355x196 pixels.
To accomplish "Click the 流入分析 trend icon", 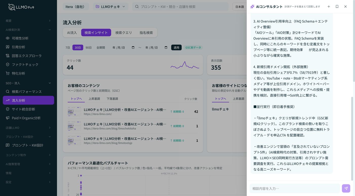I will point(8,100).
